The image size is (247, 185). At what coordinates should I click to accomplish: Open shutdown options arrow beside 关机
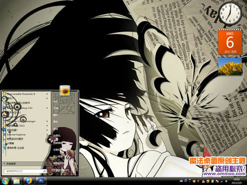[x=67, y=171]
